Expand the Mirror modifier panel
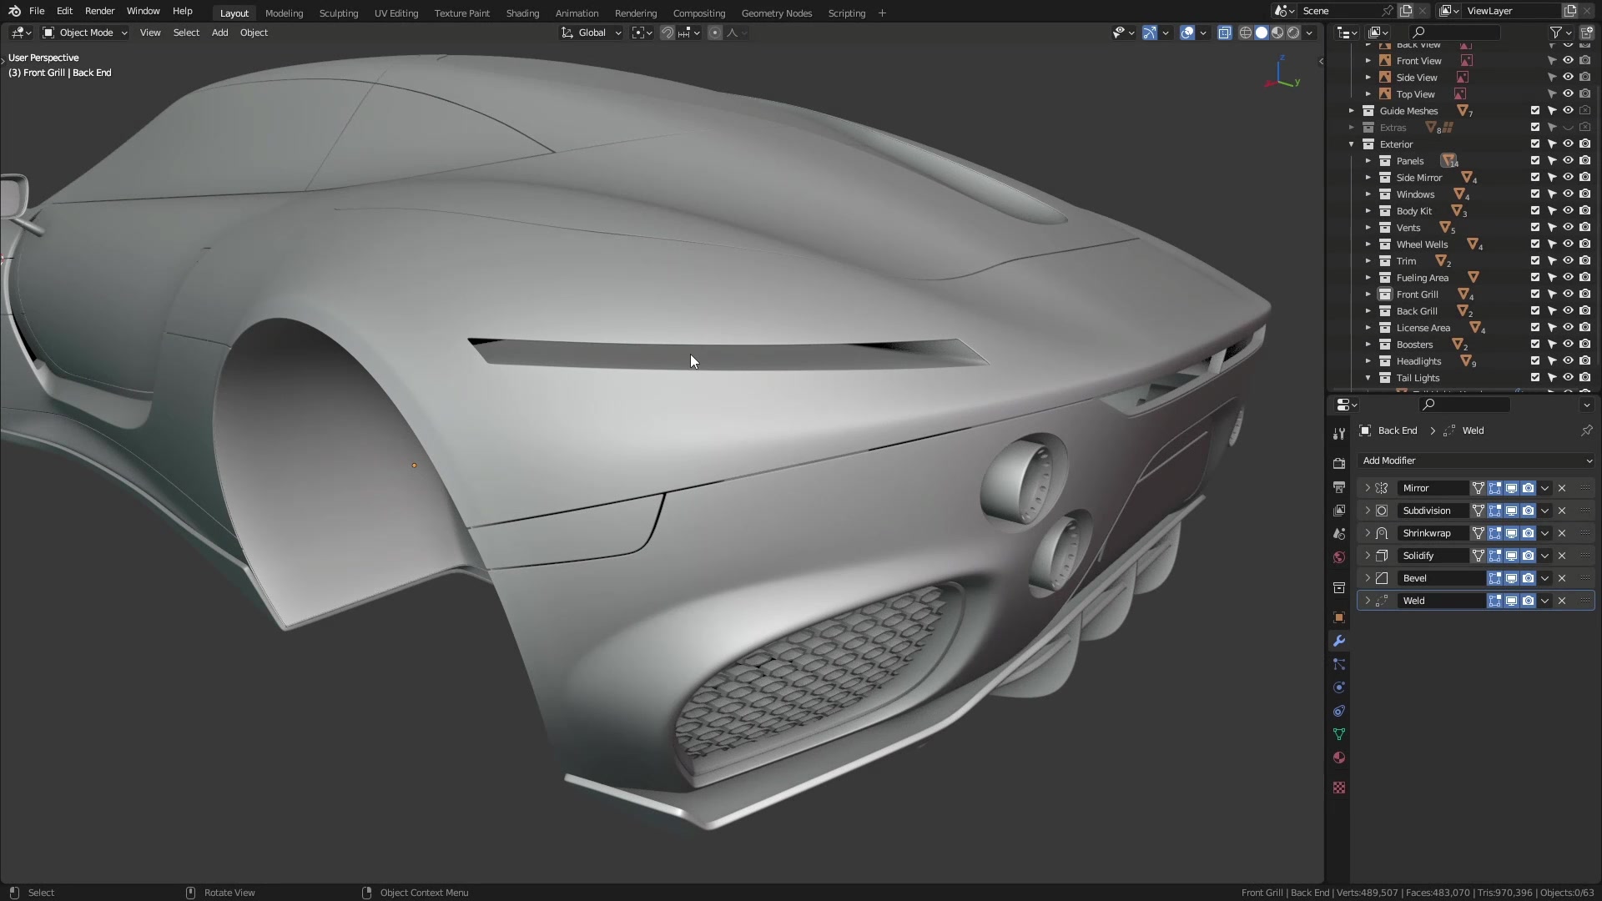The height and width of the screenshot is (901, 1602). (1368, 488)
